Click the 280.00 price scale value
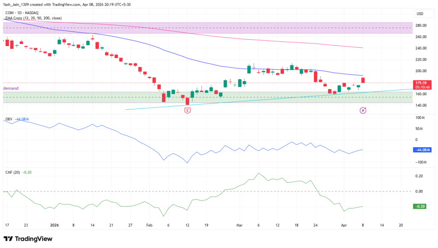The image size is (438, 248). 421,26
